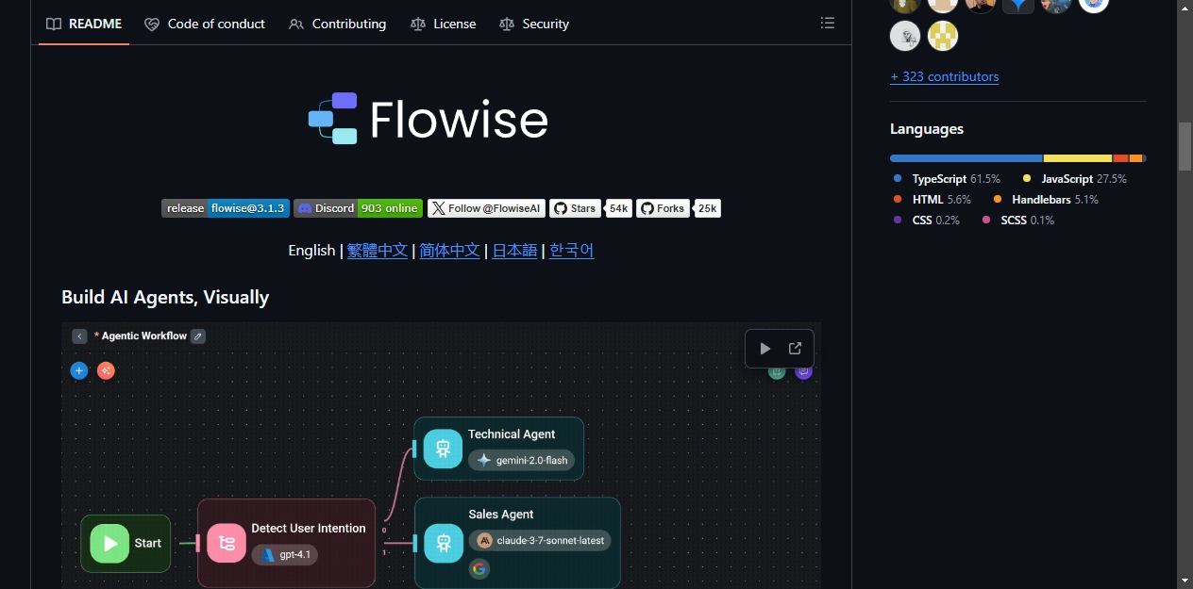
Task: Click the sketch-portrait contributor avatar
Action: 905,36
